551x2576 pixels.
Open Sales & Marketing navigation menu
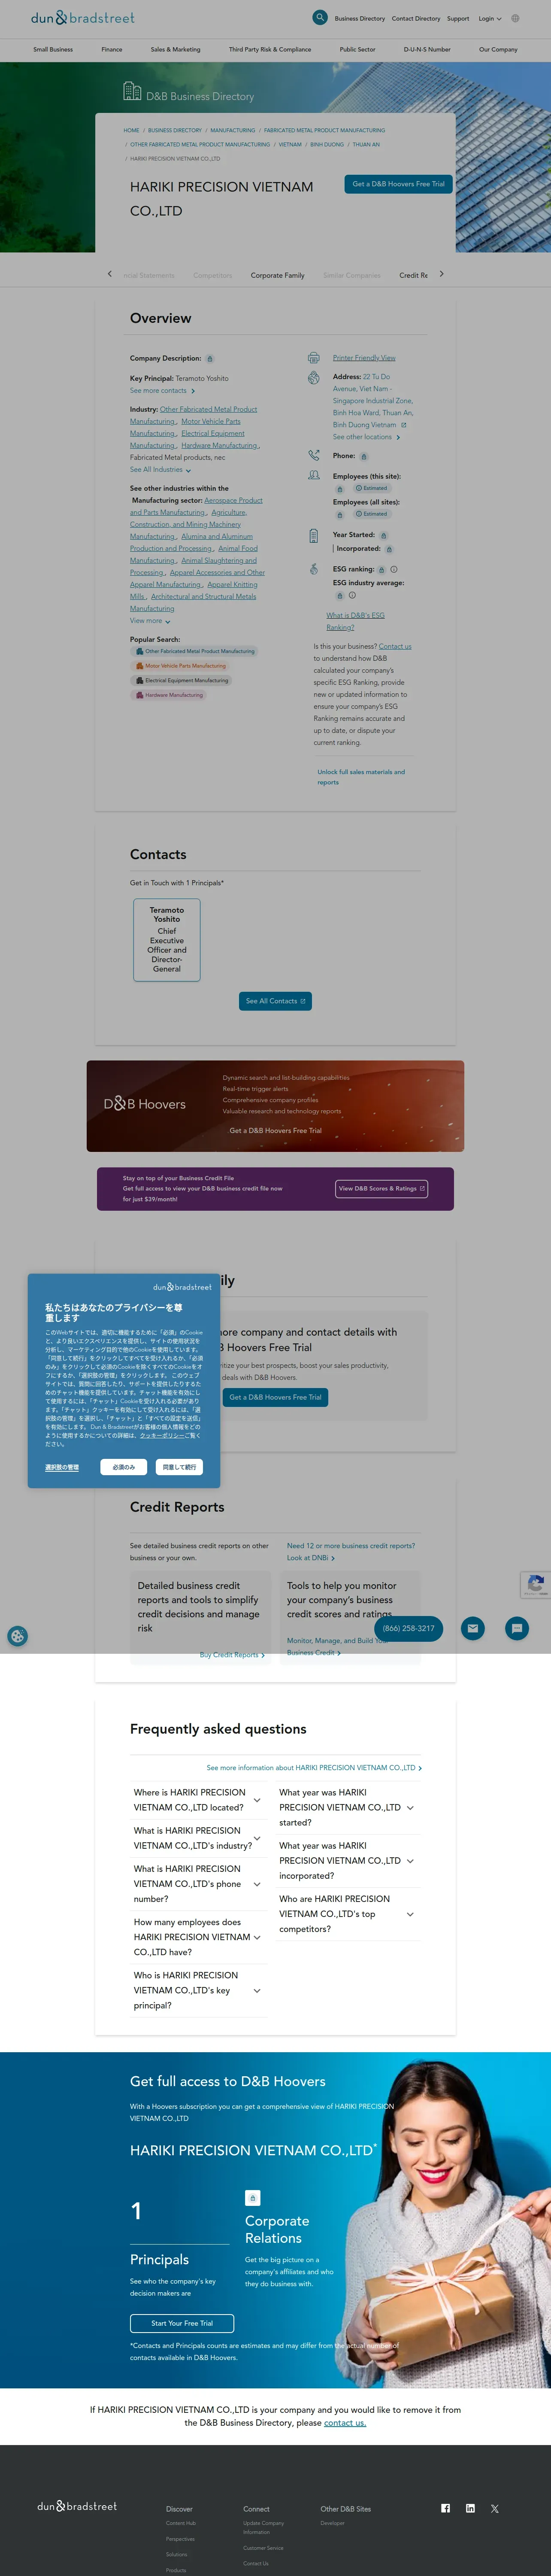click(x=175, y=49)
